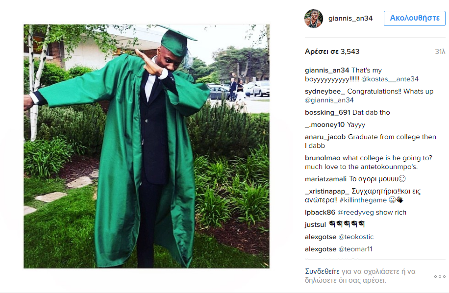449x293 pixels.
Task: Open mariatzamali commenter profile
Action: 325,179
